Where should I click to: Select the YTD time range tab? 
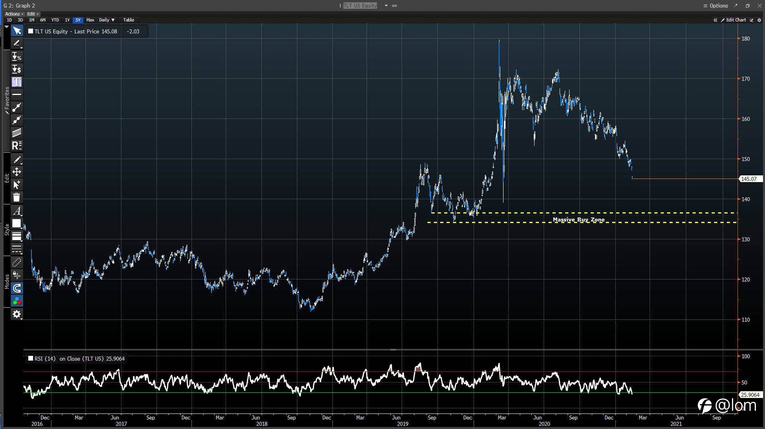coord(55,20)
